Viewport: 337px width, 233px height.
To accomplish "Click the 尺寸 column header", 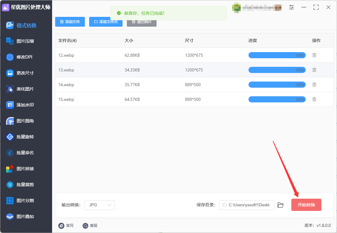I will pyautogui.click(x=189, y=40).
